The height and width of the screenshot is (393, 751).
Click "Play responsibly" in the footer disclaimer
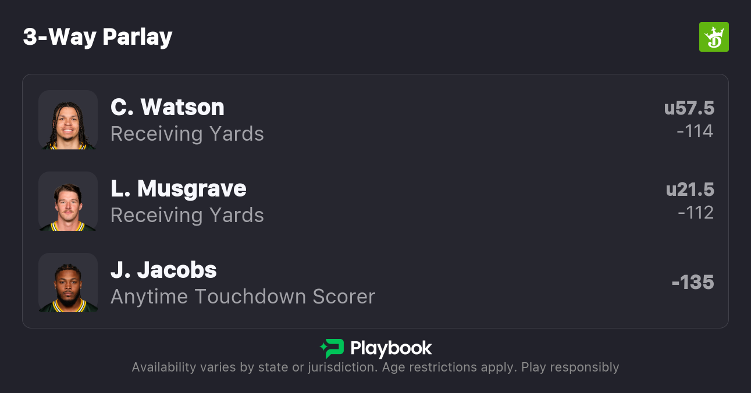570,367
